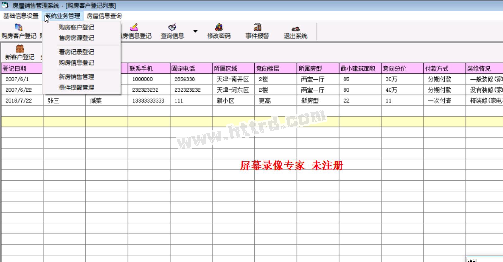The image size is (503, 262).
Task: Click the 固定电话 column header
Action: [191, 68]
